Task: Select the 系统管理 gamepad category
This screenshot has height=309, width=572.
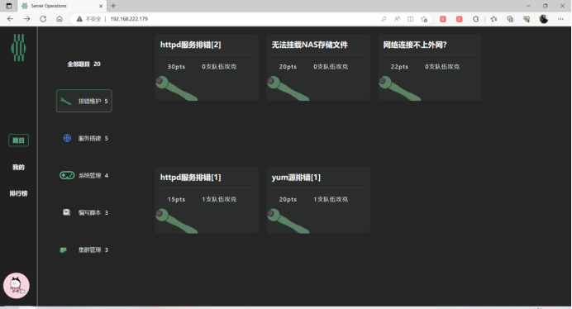Action: pos(84,175)
